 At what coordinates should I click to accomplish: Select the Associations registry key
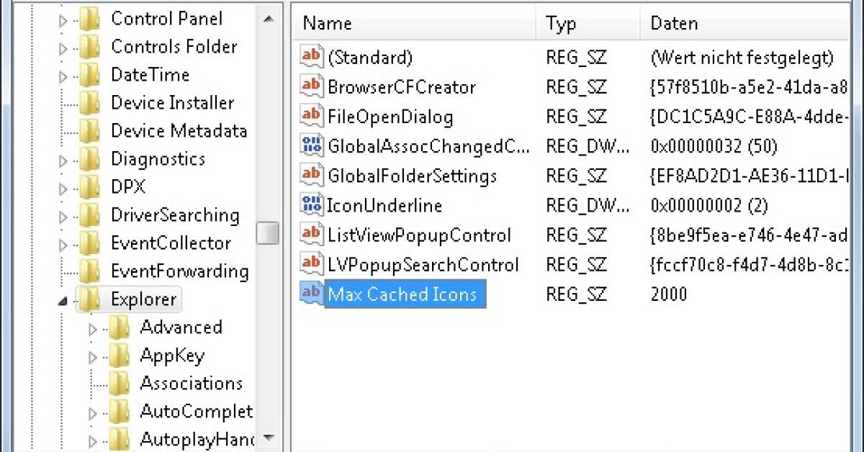pos(191,383)
